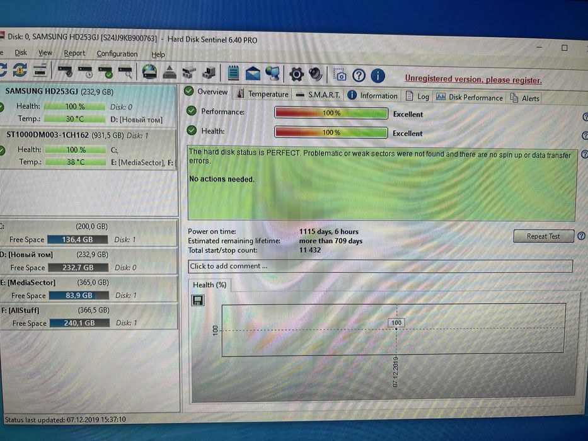
Task: Click 'Status last updated' status bar text
Action: tap(66, 420)
